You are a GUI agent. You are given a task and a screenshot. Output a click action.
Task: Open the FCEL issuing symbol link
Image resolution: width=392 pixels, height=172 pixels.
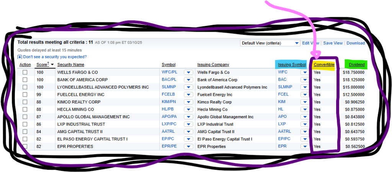point(283,94)
